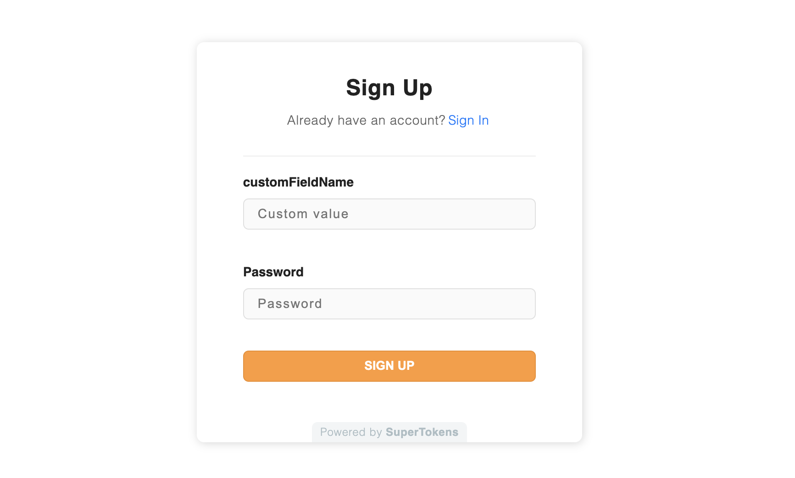Activate the orange SIGN UP submit button
The width and height of the screenshot is (795, 478).
coord(389,366)
